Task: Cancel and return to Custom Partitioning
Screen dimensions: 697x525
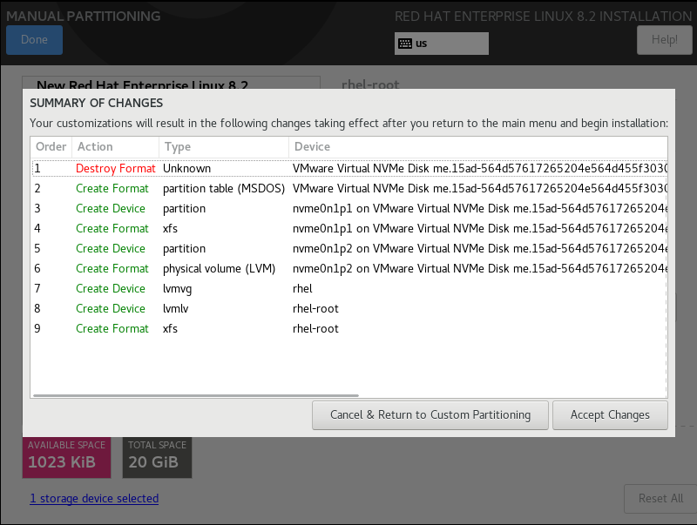Action: click(x=430, y=415)
